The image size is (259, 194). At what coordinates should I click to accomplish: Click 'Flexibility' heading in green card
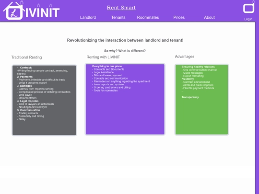pos(188,79)
